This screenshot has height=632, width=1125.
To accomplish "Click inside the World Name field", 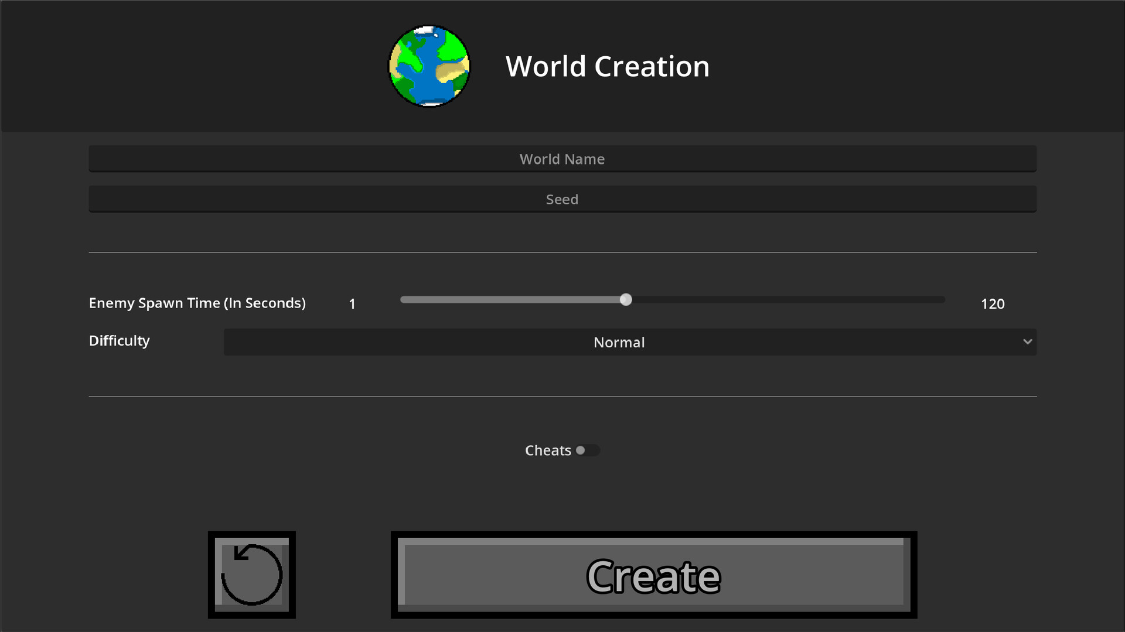I will click(x=562, y=159).
